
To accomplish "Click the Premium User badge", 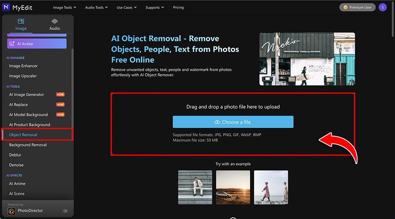I will click(357, 7).
